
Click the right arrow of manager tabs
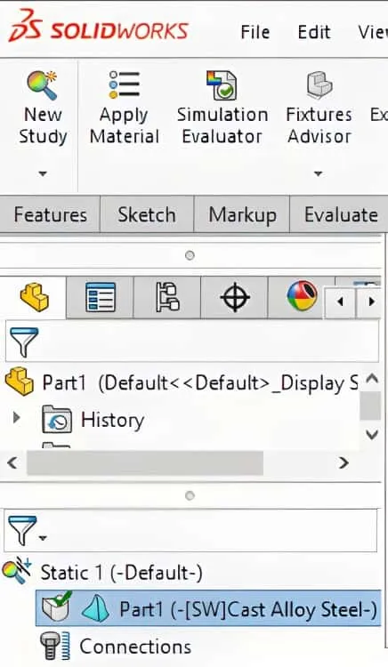coord(371,301)
